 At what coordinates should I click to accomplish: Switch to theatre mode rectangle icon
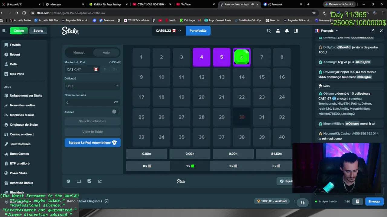pos(79,181)
